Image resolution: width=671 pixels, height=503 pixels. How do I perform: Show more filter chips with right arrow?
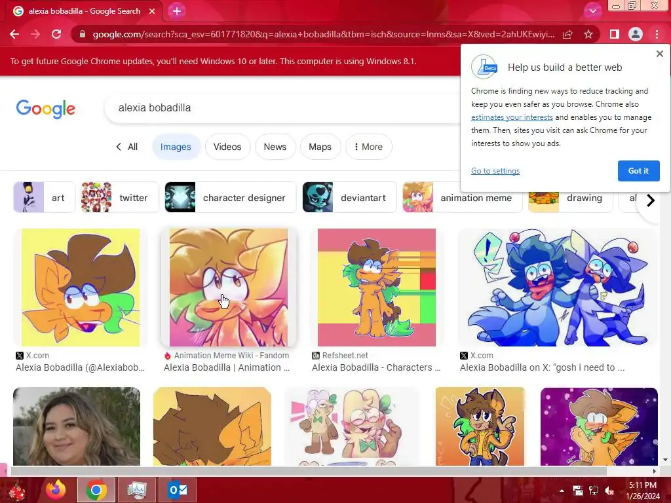[651, 200]
